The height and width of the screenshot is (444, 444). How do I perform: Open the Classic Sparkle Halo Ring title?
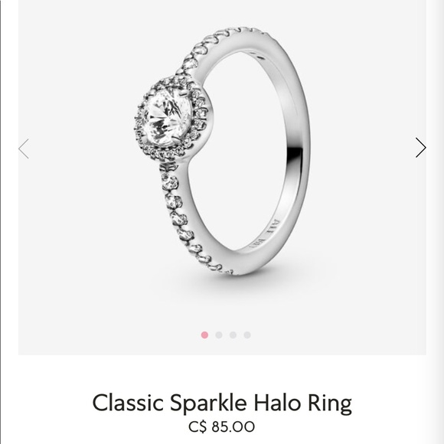(222, 403)
